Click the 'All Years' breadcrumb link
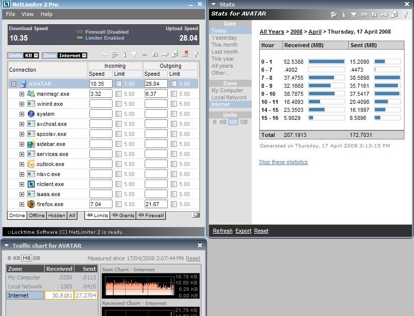Image resolution: width=414 pixels, height=316 pixels. pyautogui.click(x=272, y=32)
